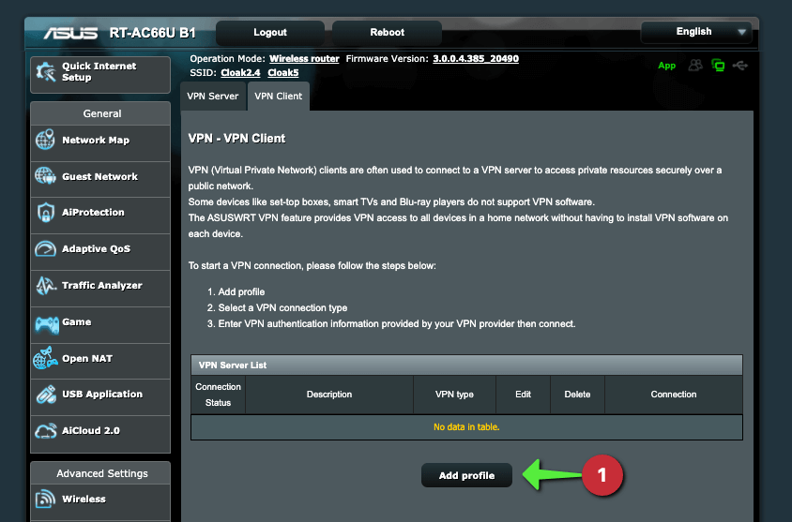This screenshot has height=522, width=792.
Task: Click the Advanced Settings section header
Action: [102, 473]
